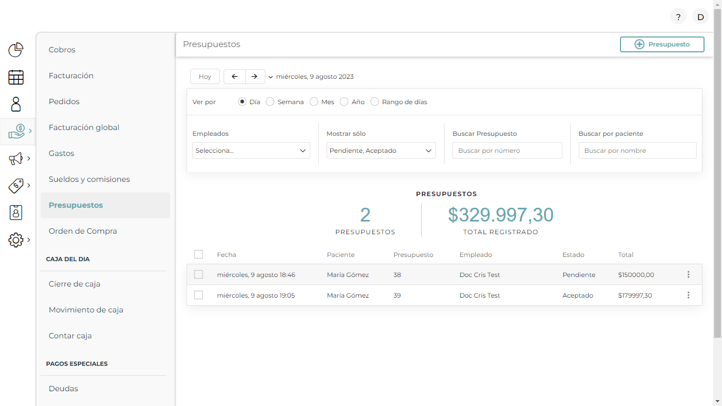Click María Gómez in the 19:05 row
Viewport: 722px width, 406px height.
click(348, 296)
